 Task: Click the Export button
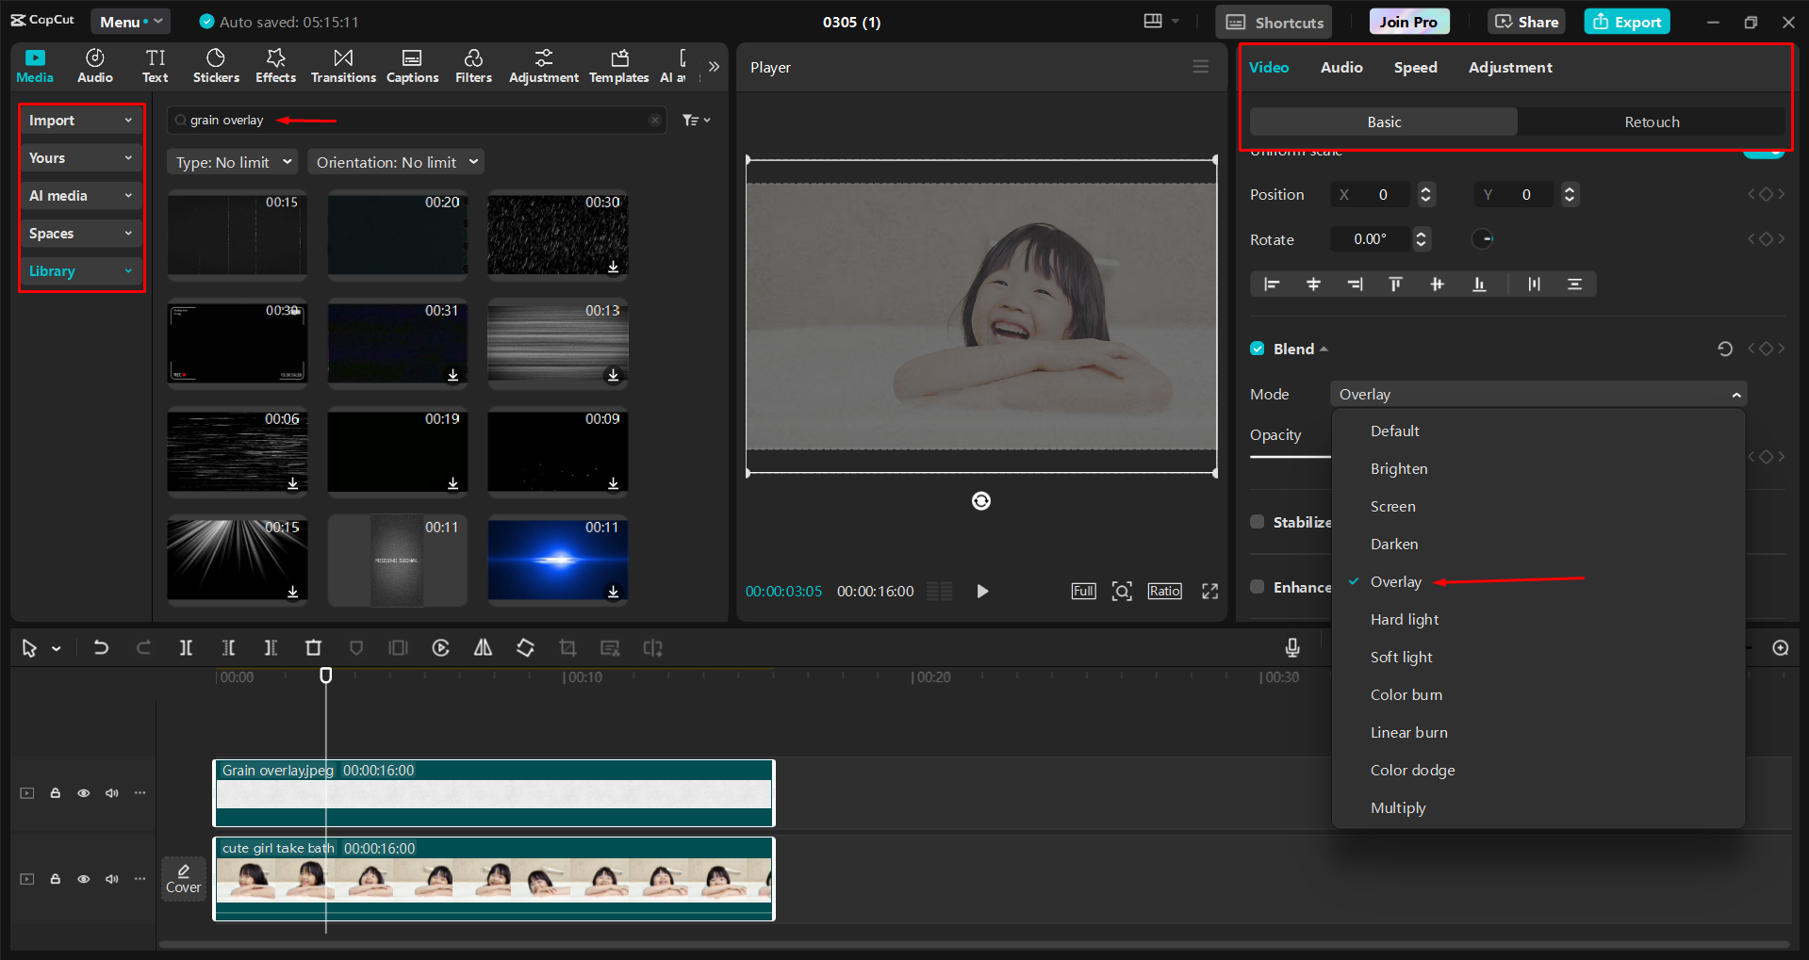pyautogui.click(x=1626, y=21)
